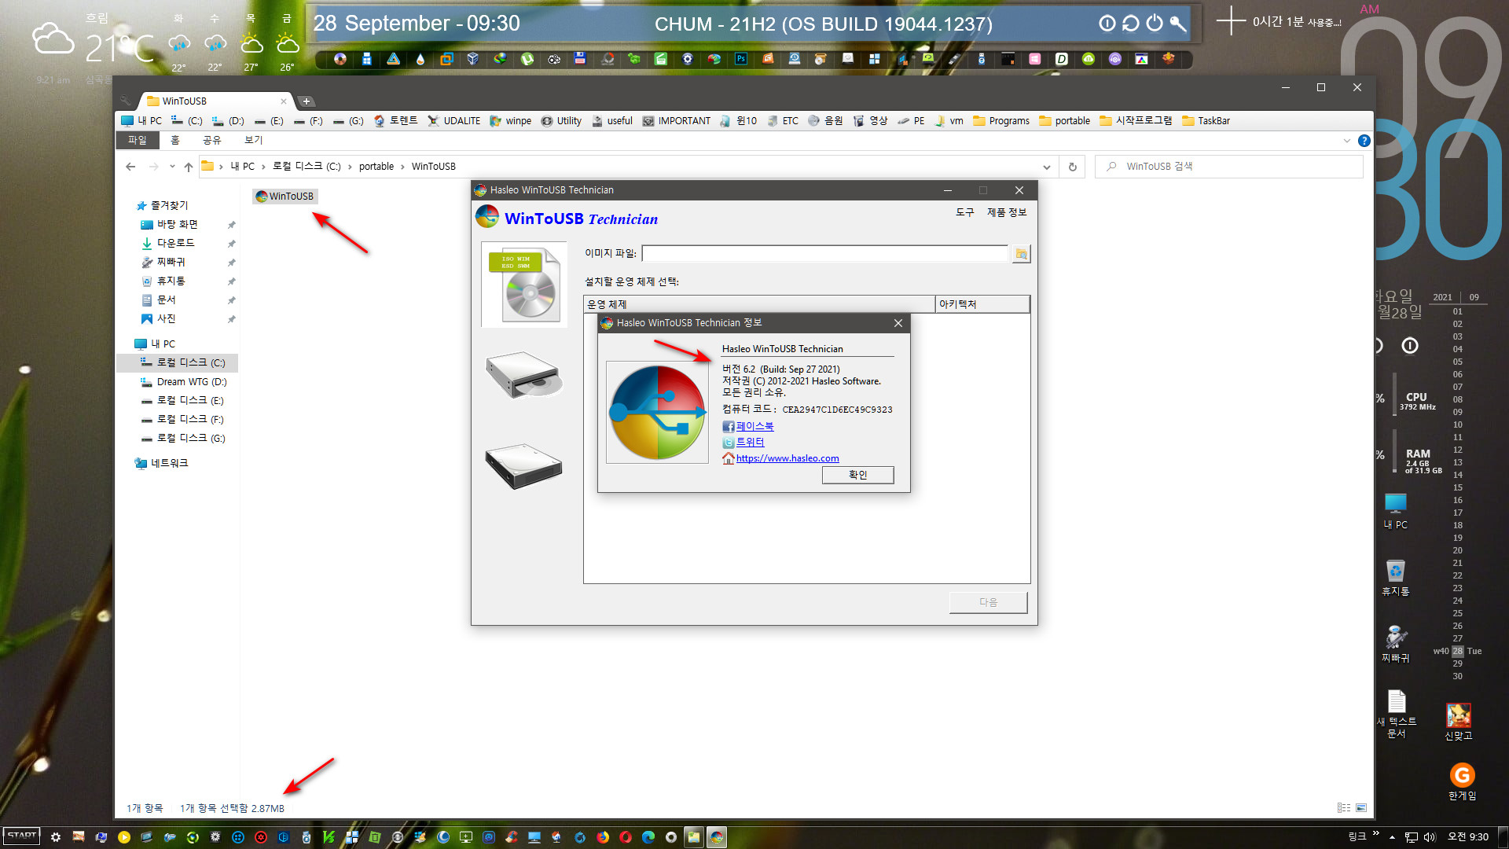Viewport: 1509px width, 849px height.
Task: Launch uTorrent from the top dock
Action: [527, 59]
